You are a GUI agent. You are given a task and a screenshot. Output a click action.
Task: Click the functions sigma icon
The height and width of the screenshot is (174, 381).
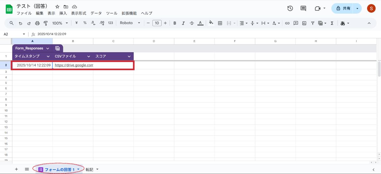coord(332,23)
